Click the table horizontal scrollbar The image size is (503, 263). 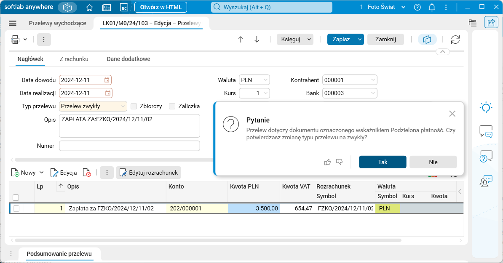pyautogui.click(x=208, y=240)
